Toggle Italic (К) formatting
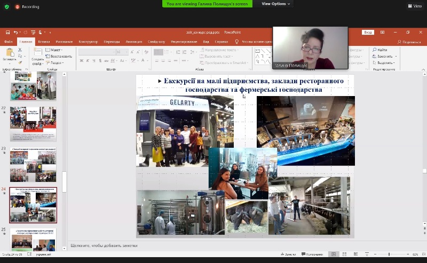 (88, 61)
